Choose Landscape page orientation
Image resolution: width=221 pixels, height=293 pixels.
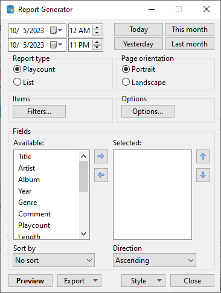pyautogui.click(x=144, y=83)
